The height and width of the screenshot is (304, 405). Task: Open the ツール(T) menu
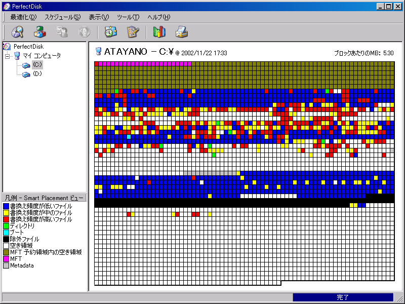point(128,17)
